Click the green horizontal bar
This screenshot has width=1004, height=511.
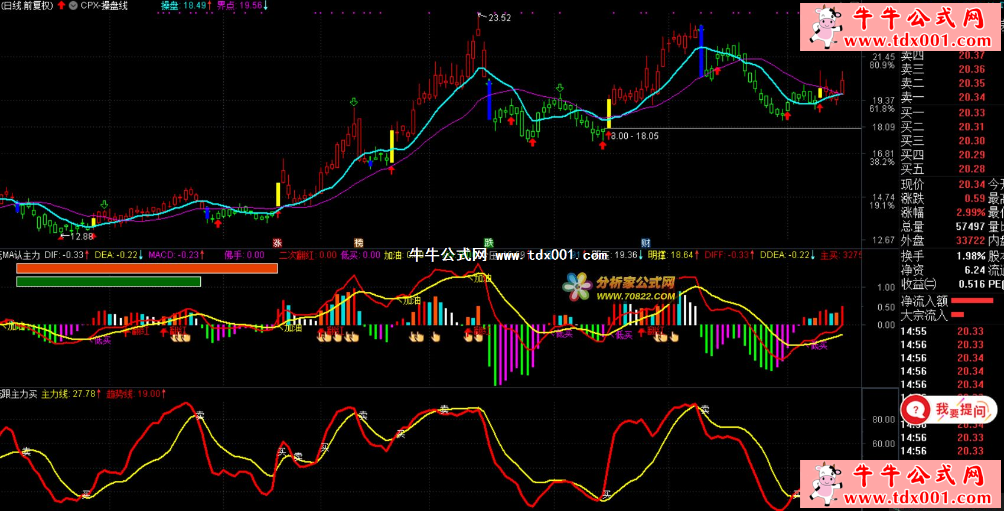pos(109,282)
